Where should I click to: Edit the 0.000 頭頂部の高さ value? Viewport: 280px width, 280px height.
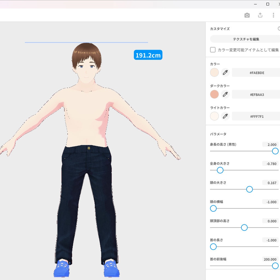coord(270,221)
